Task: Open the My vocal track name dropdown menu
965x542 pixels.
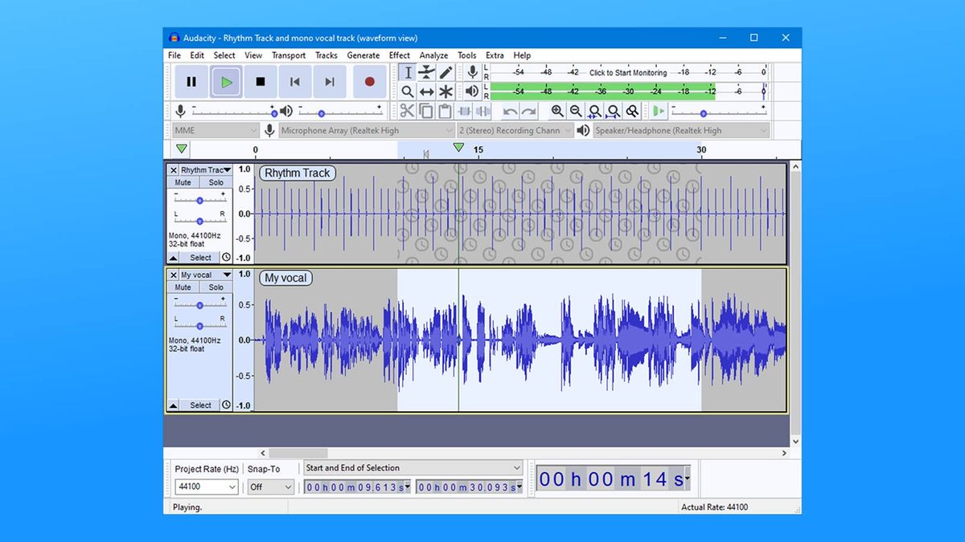Action: pyautogui.click(x=205, y=275)
